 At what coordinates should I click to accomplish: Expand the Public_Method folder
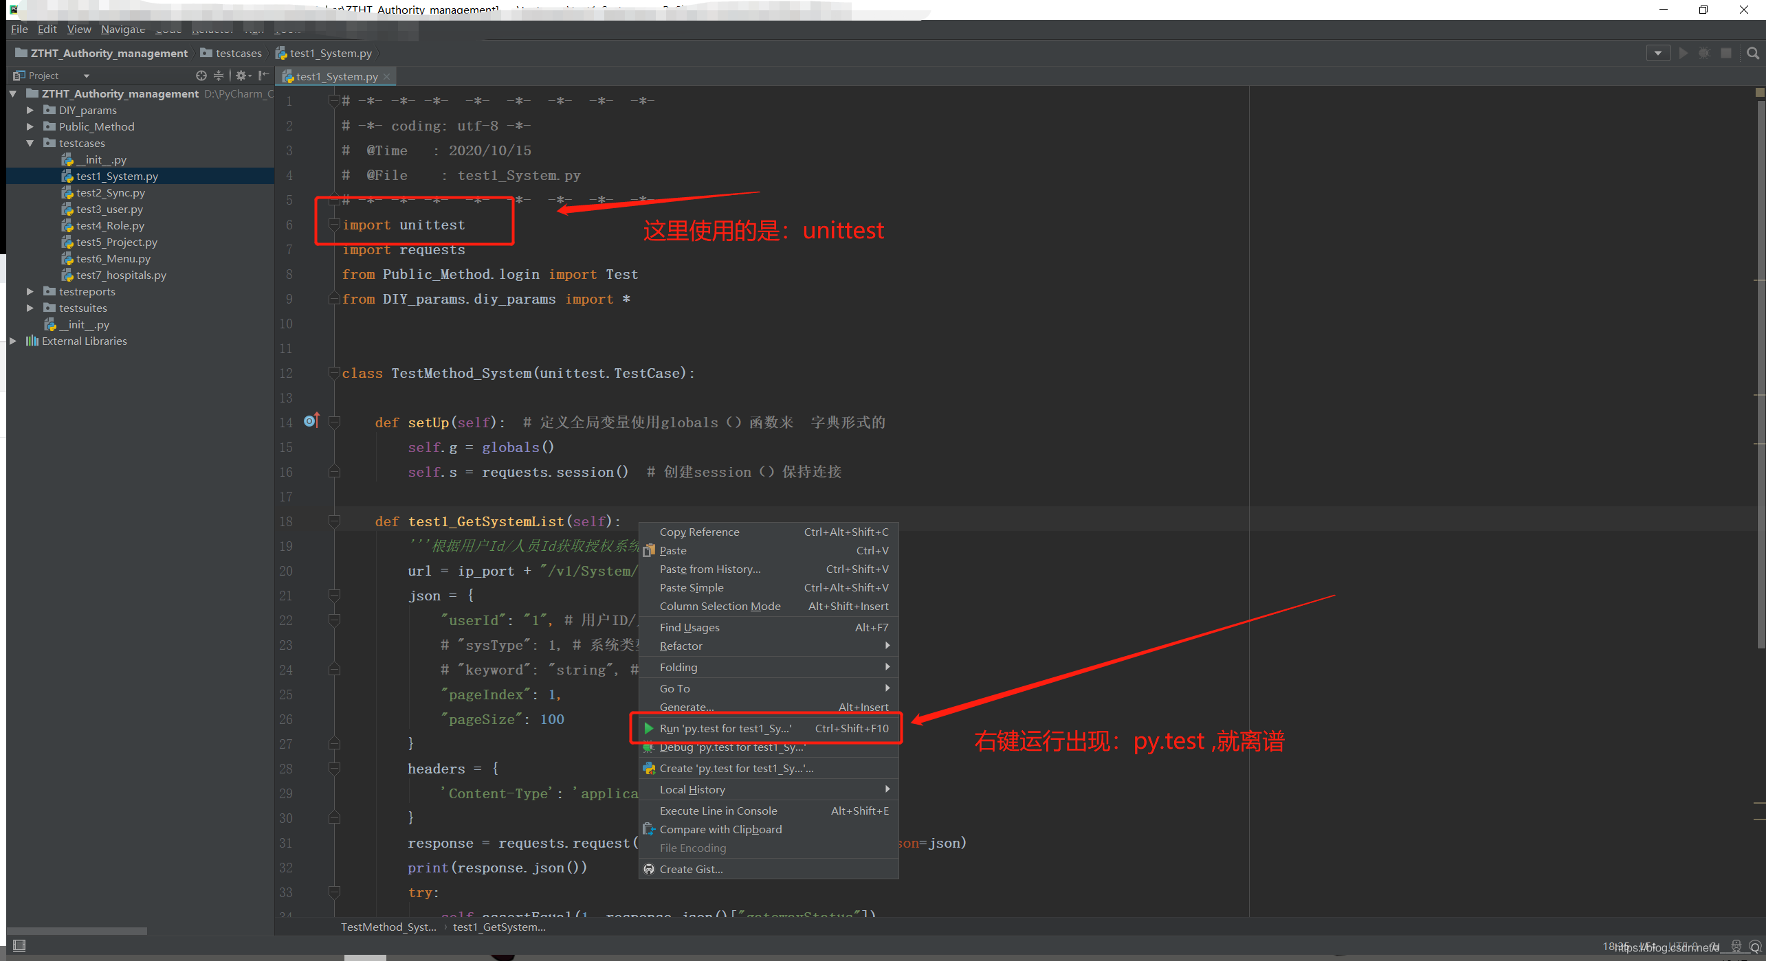[x=30, y=126]
